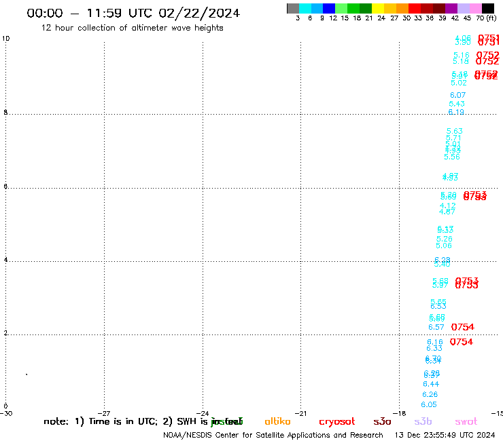
Task: Click the -18 longitude axis label
Action: [x=400, y=413]
